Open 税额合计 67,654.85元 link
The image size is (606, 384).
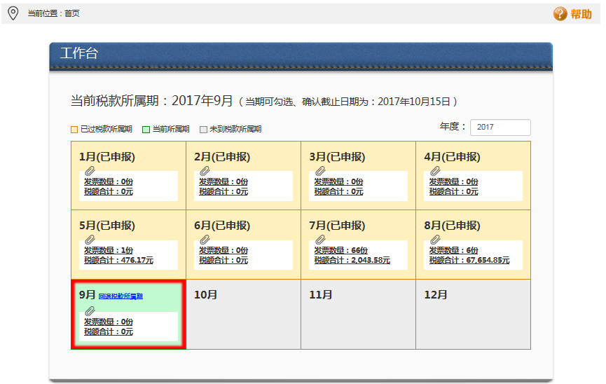click(469, 260)
